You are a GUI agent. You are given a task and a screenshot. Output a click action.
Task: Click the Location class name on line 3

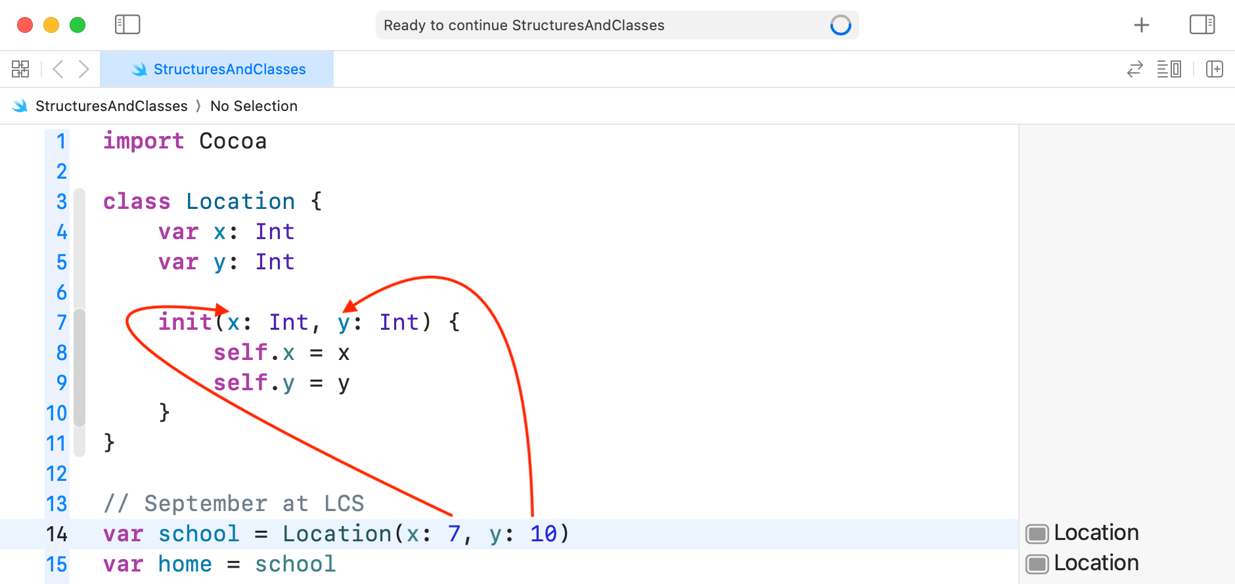coord(240,202)
